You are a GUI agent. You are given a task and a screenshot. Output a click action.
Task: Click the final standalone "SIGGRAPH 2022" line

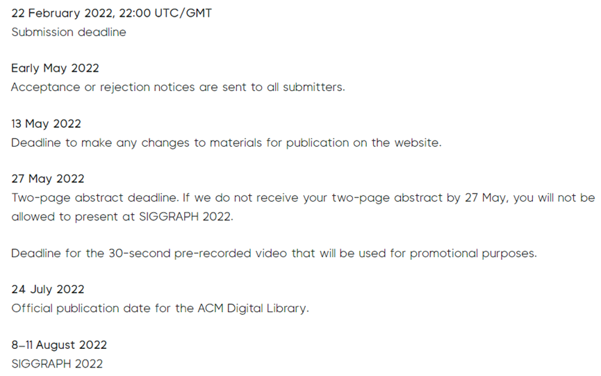coord(57,363)
